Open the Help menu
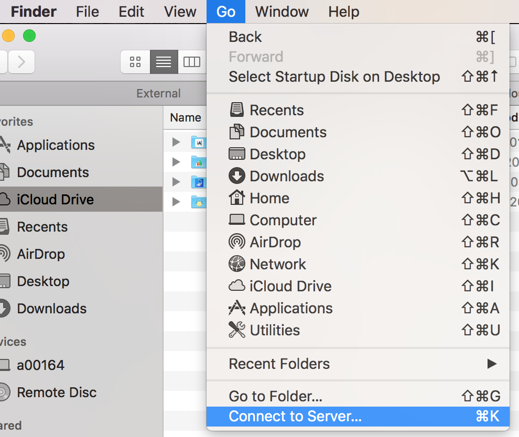Screen dimensions: 519x437 [x=343, y=12]
